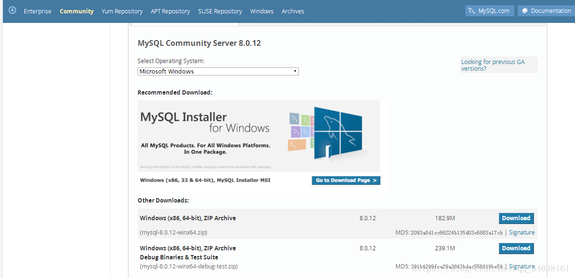The width and height of the screenshot is (575, 278).
Task: Switch to the SUSE Repository tab
Action: (x=220, y=11)
